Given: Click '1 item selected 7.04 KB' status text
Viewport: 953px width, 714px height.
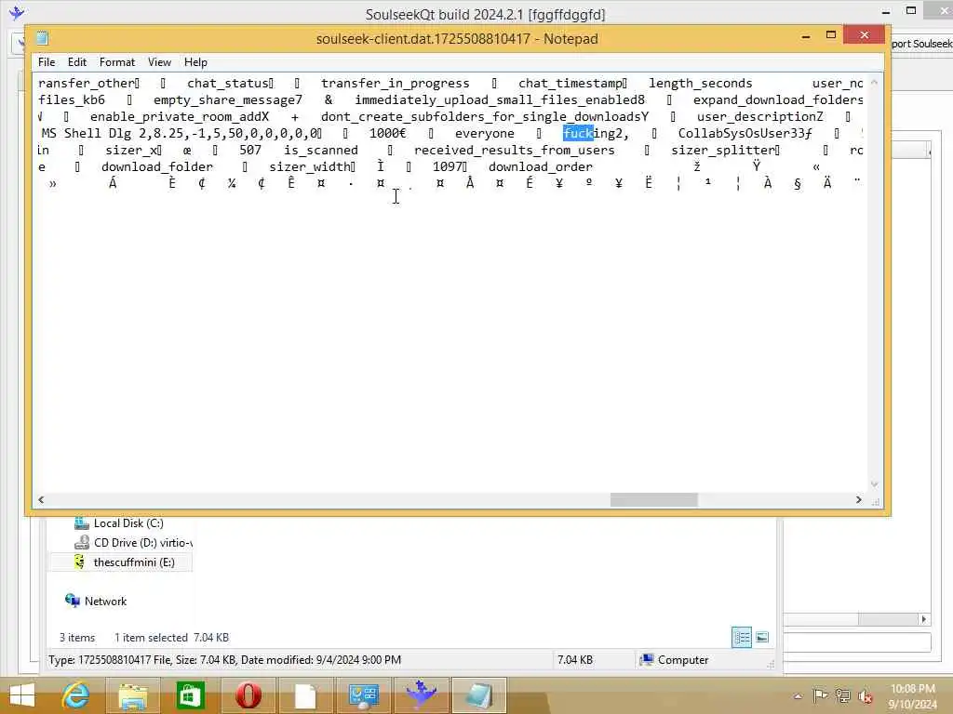Looking at the screenshot, I should [x=171, y=638].
